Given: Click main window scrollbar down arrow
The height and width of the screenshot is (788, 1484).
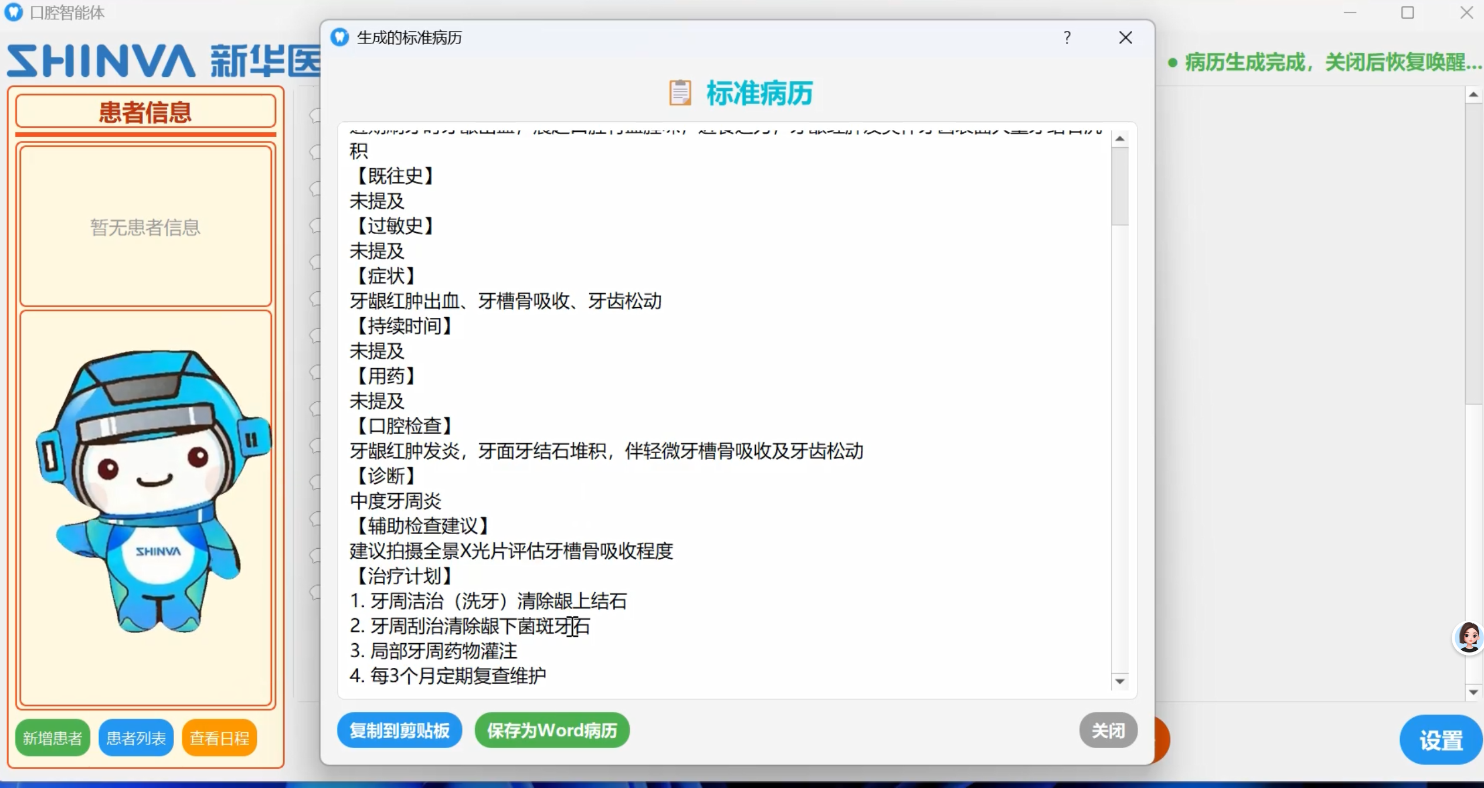Looking at the screenshot, I should pos(1473,692).
